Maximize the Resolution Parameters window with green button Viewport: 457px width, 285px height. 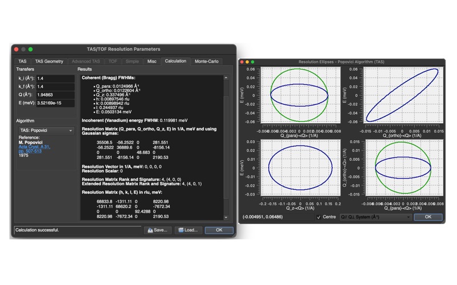pos(31,49)
